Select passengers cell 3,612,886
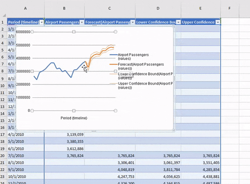 pos(65,149)
